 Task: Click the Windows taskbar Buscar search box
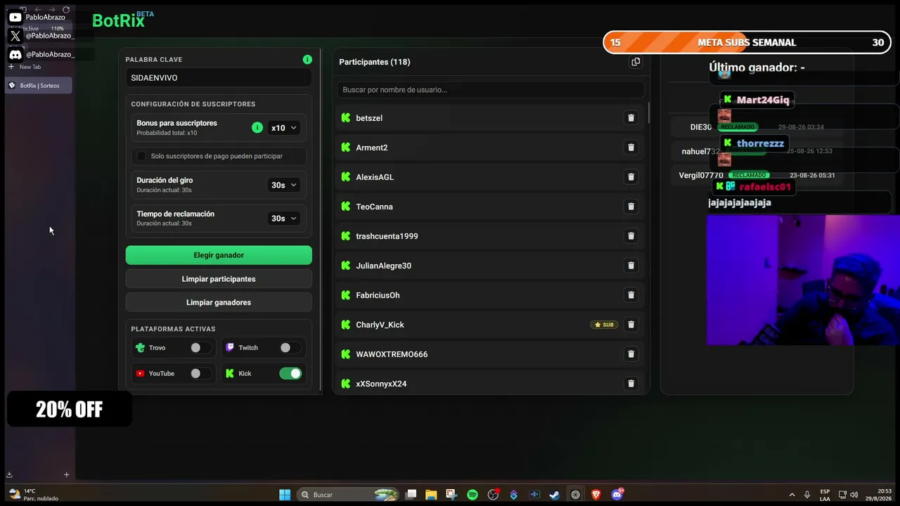pyautogui.click(x=347, y=495)
